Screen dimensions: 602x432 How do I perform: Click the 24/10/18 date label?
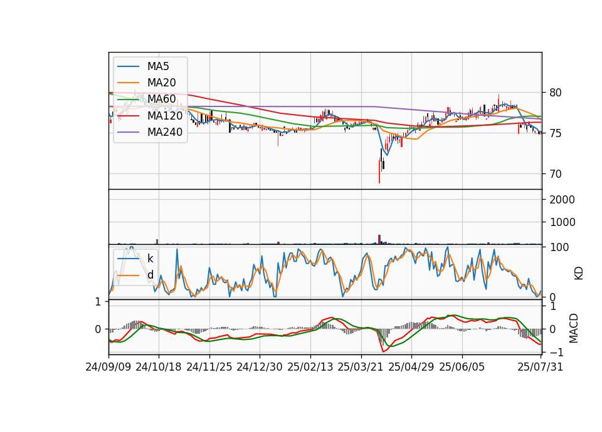[x=159, y=367]
